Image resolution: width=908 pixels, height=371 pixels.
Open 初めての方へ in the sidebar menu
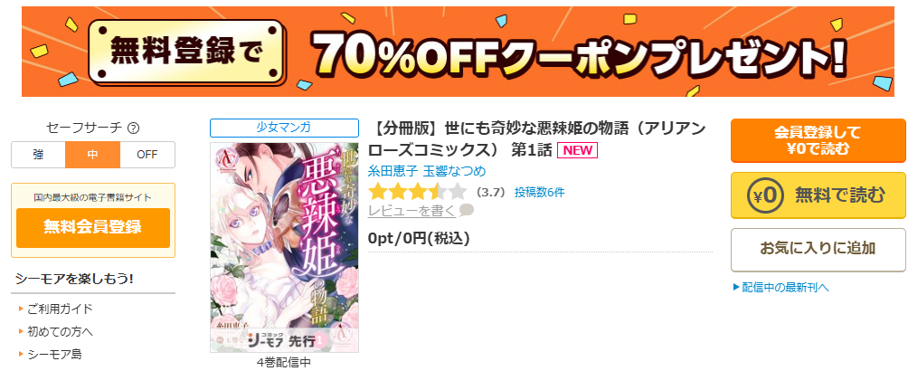pos(61,331)
